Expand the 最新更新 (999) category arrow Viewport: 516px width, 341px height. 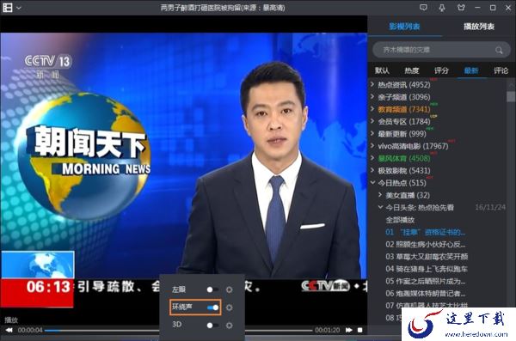[372, 133]
